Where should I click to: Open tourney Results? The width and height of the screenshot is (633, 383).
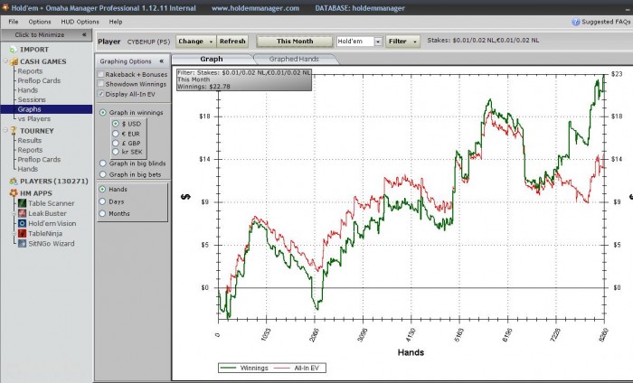click(30, 140)
